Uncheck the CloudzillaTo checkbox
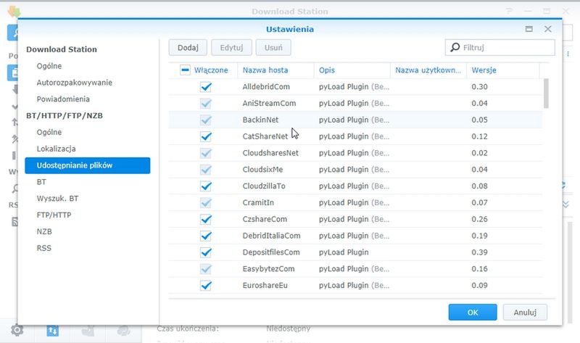Screen dimensions: 580x343 click(206, 186)
